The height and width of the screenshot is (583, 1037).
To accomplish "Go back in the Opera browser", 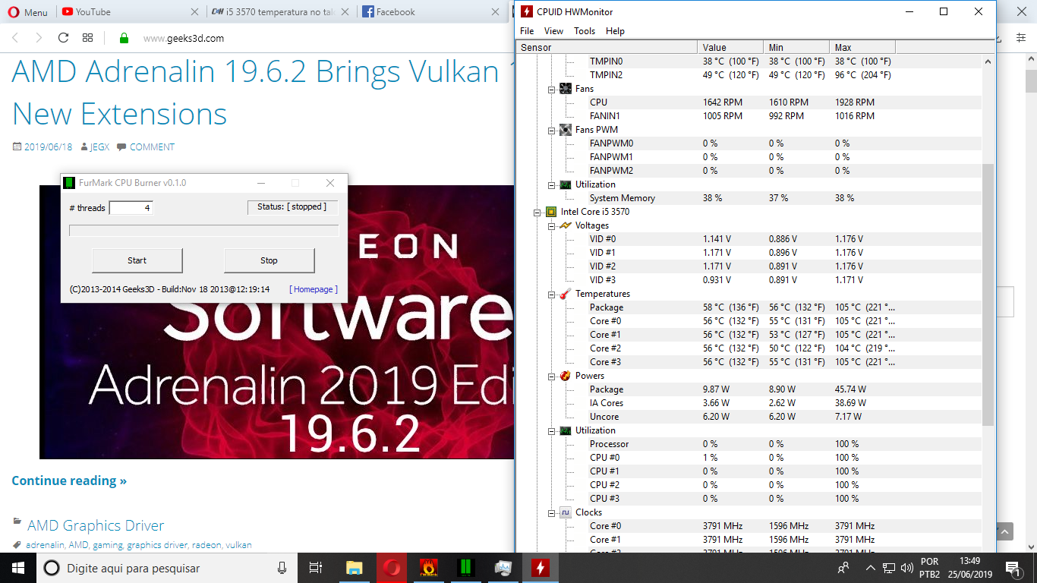I will (15, 38).
